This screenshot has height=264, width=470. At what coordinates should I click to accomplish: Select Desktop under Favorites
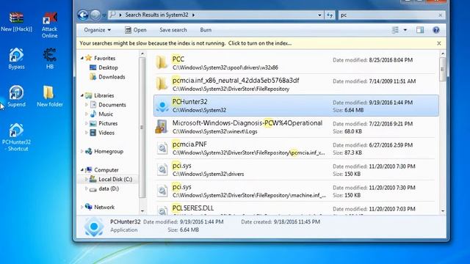click(108, 67)
